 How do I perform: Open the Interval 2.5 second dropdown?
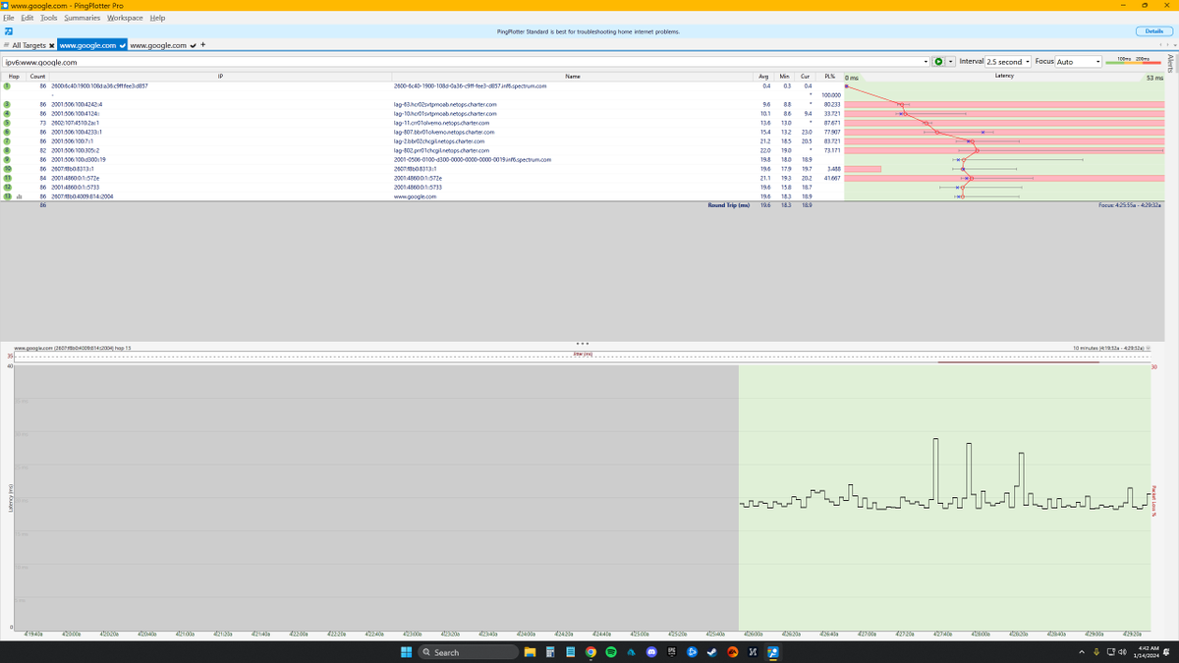[1008, 62]
